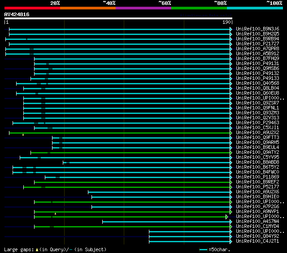Select the UniRef100_B4FWC0 label

coord(257,172)
